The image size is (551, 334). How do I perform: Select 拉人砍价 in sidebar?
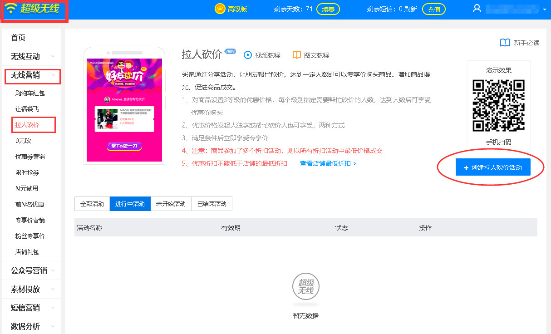27,125
